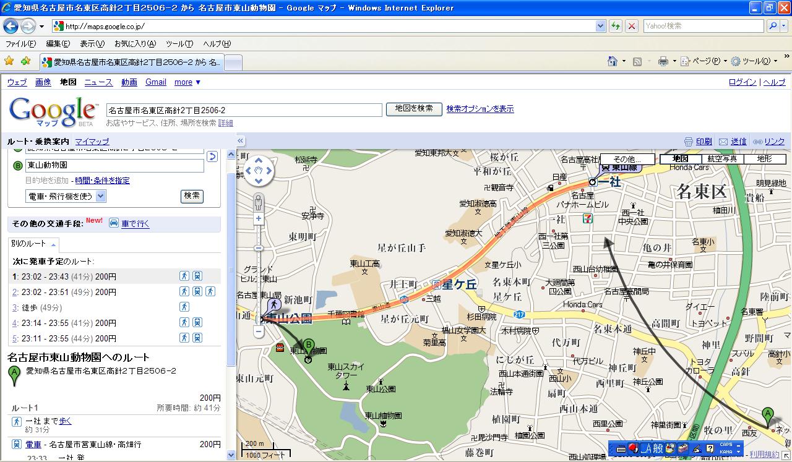
Task: Click the Home page icon
Action: 613,61
